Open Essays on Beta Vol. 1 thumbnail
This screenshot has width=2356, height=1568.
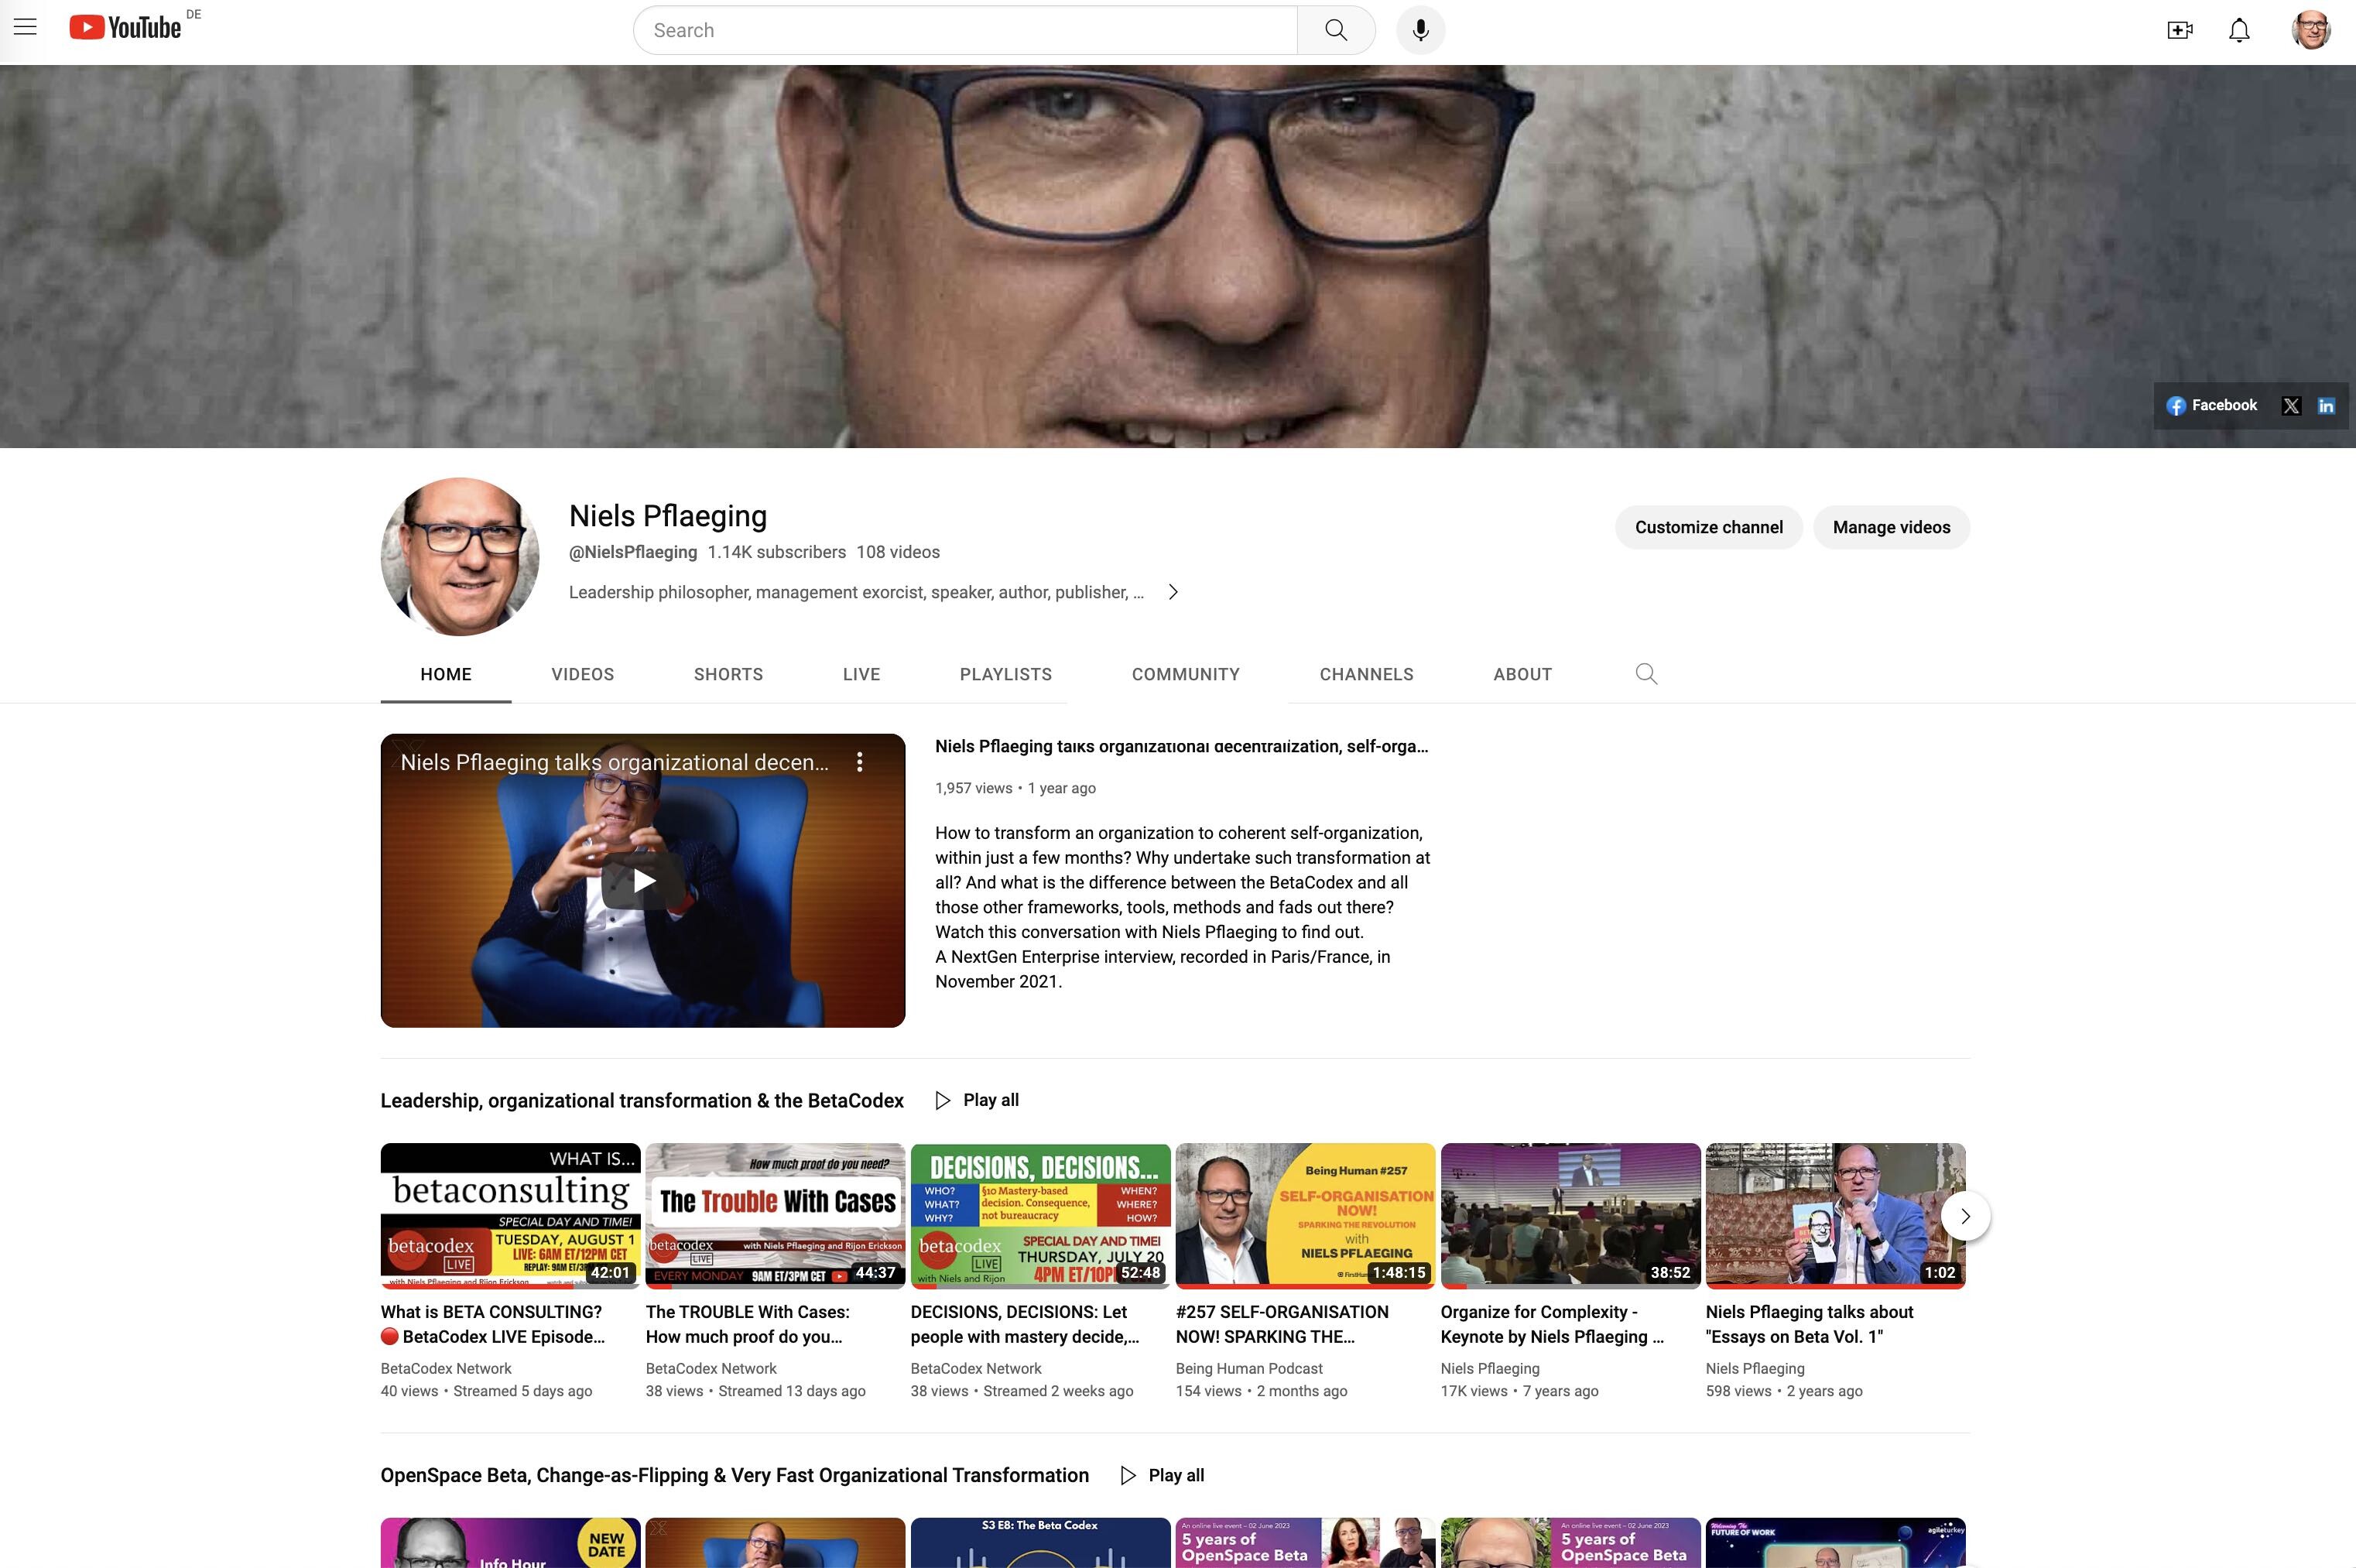[1835, 1216]
